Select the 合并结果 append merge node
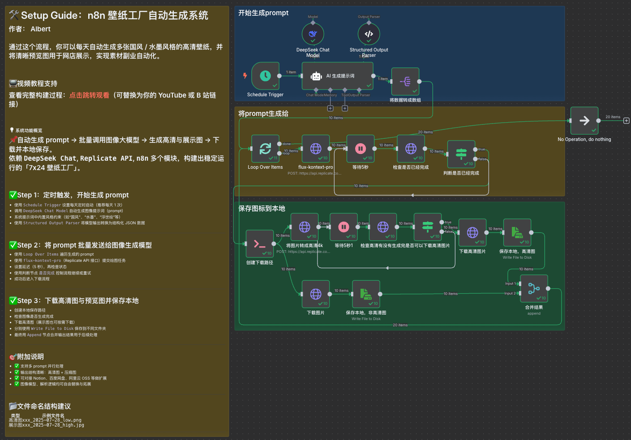This screenshot has height=440, width=631. coord(534,288)
